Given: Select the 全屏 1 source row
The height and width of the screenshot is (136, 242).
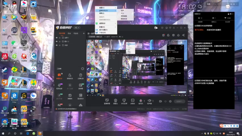Looking at the screenshot, I should pos(70,37).
